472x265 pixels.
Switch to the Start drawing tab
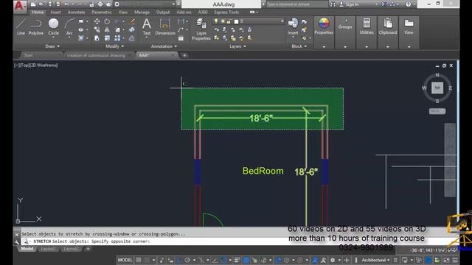(x=28, y=55)
